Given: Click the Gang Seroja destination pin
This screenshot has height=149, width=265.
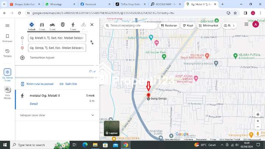Looking at the screenshot, I should [148, 95].
